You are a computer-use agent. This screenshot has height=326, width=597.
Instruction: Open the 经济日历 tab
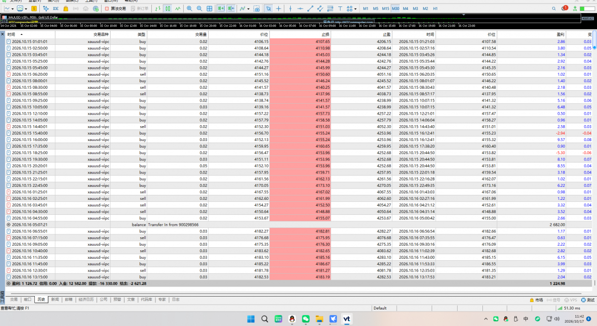[86, 300]
